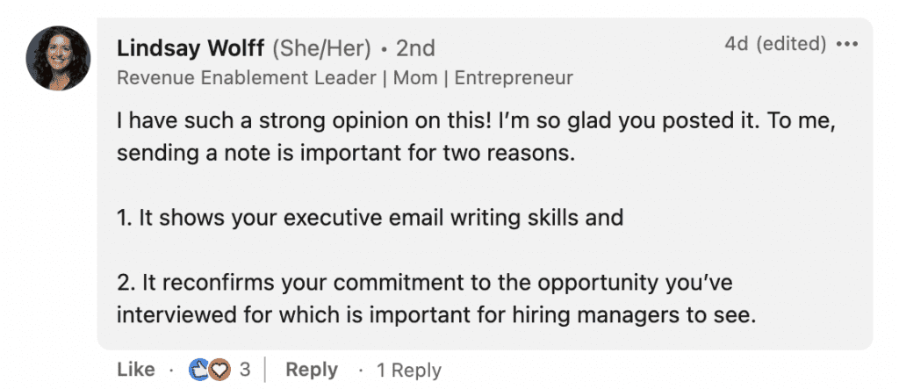The height and width of the screenshot is (389, 899).
Task: Click the line mentioning hiring managers
Action: (436, 316)
